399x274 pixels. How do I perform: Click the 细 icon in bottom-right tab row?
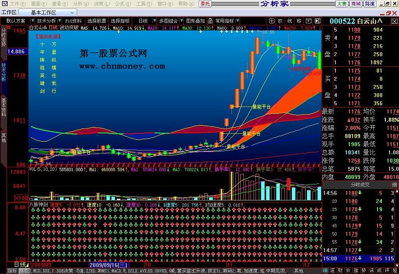pos(326,271)
